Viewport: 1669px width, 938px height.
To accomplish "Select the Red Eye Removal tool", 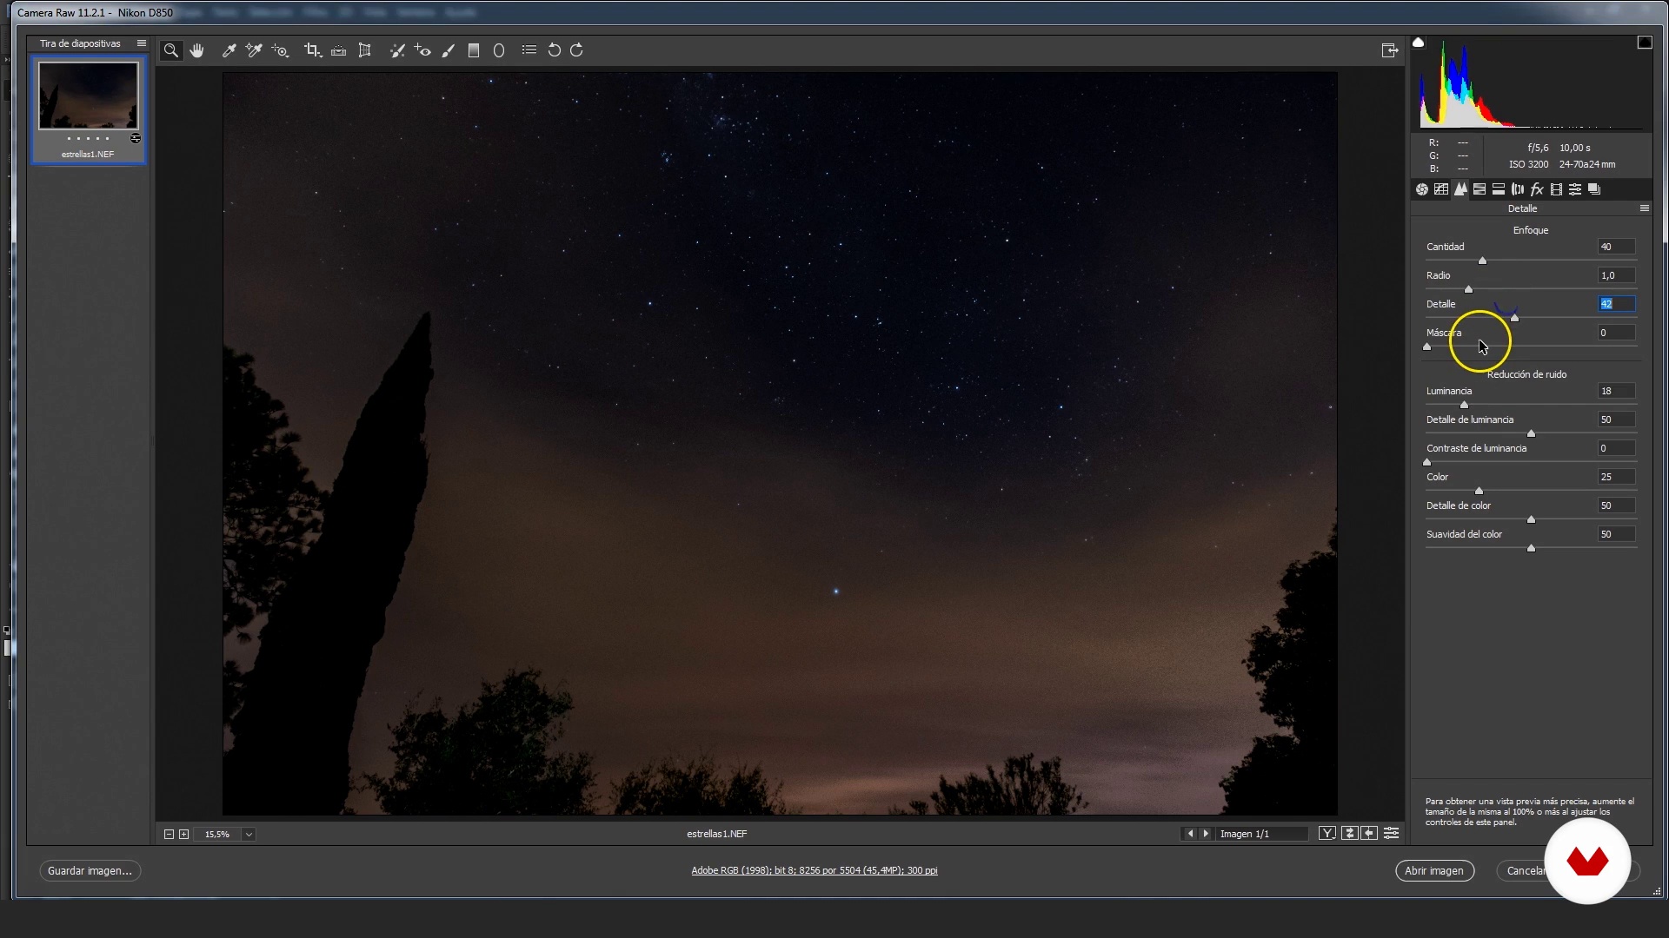I will pyautogui.click(x=422, y=50).
